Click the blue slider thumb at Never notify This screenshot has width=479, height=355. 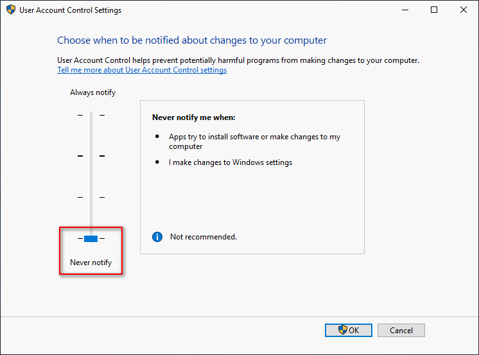click(91, 239)
